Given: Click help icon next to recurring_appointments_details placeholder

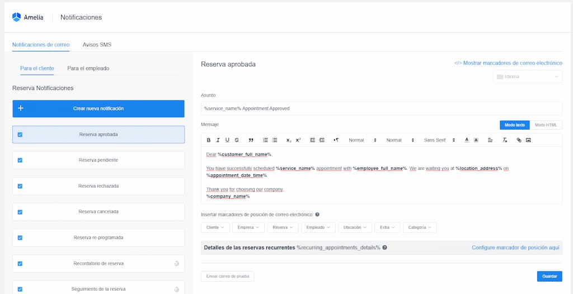Looking at the screenshot, I should click(385, 247).
